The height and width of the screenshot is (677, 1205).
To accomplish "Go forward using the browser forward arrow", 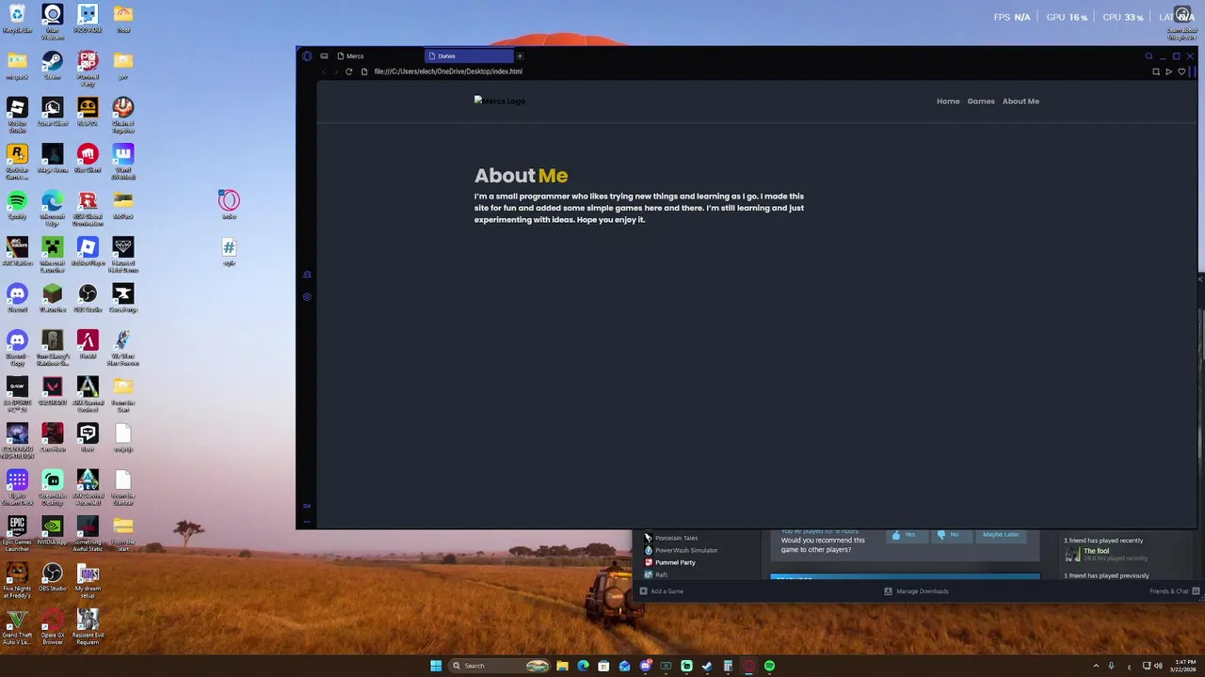I will click(336, 71).
